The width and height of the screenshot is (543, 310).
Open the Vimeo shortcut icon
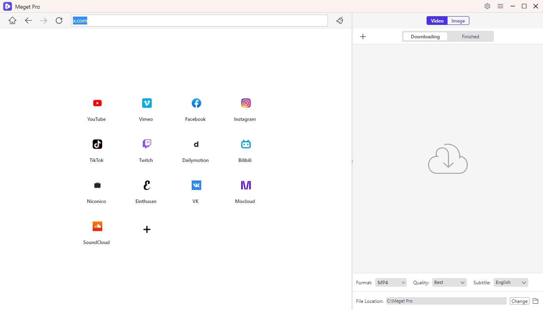(147, 103)
